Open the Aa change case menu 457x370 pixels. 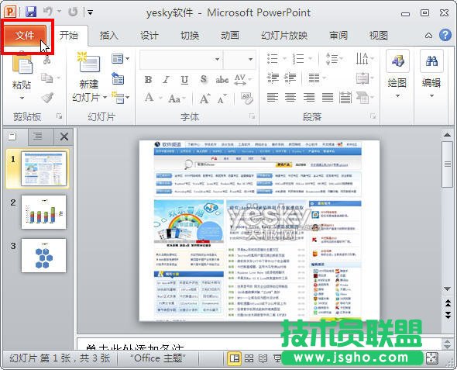tap(177, 99)
